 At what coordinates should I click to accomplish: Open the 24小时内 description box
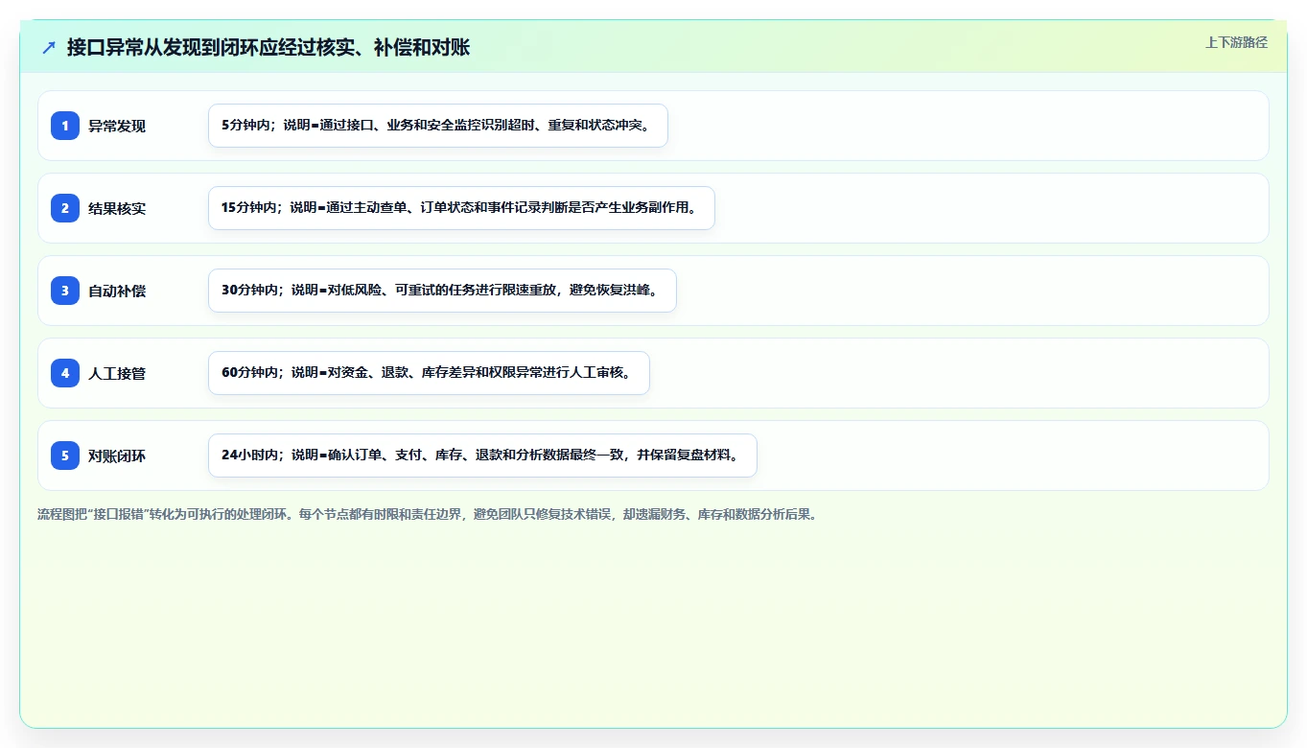tap(482, 456)
